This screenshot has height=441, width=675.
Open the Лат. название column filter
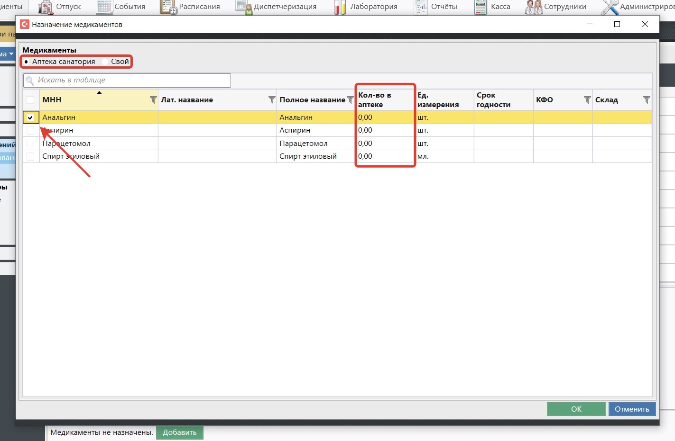point(272,100)
